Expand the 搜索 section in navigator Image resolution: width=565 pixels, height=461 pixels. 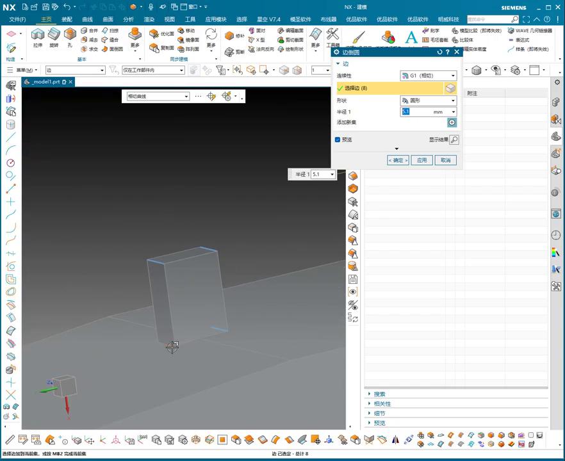379,394
